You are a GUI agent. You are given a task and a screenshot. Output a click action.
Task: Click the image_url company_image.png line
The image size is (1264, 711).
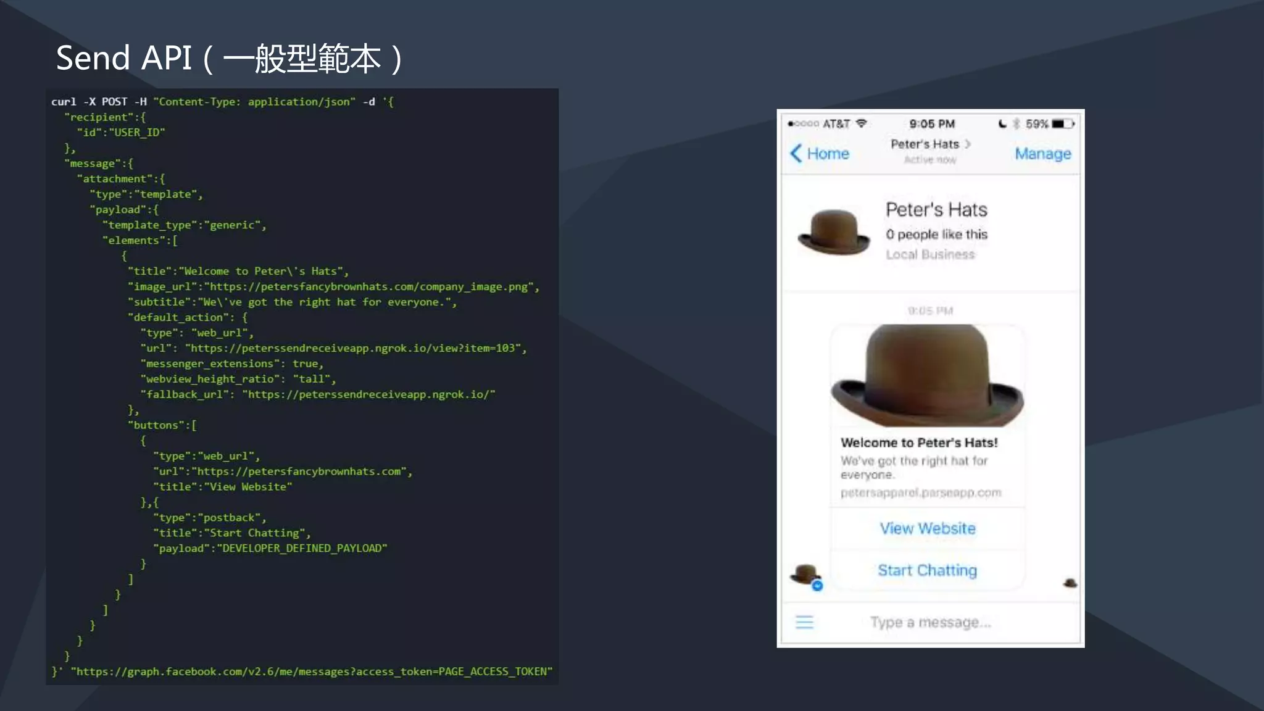coord(333,287)
